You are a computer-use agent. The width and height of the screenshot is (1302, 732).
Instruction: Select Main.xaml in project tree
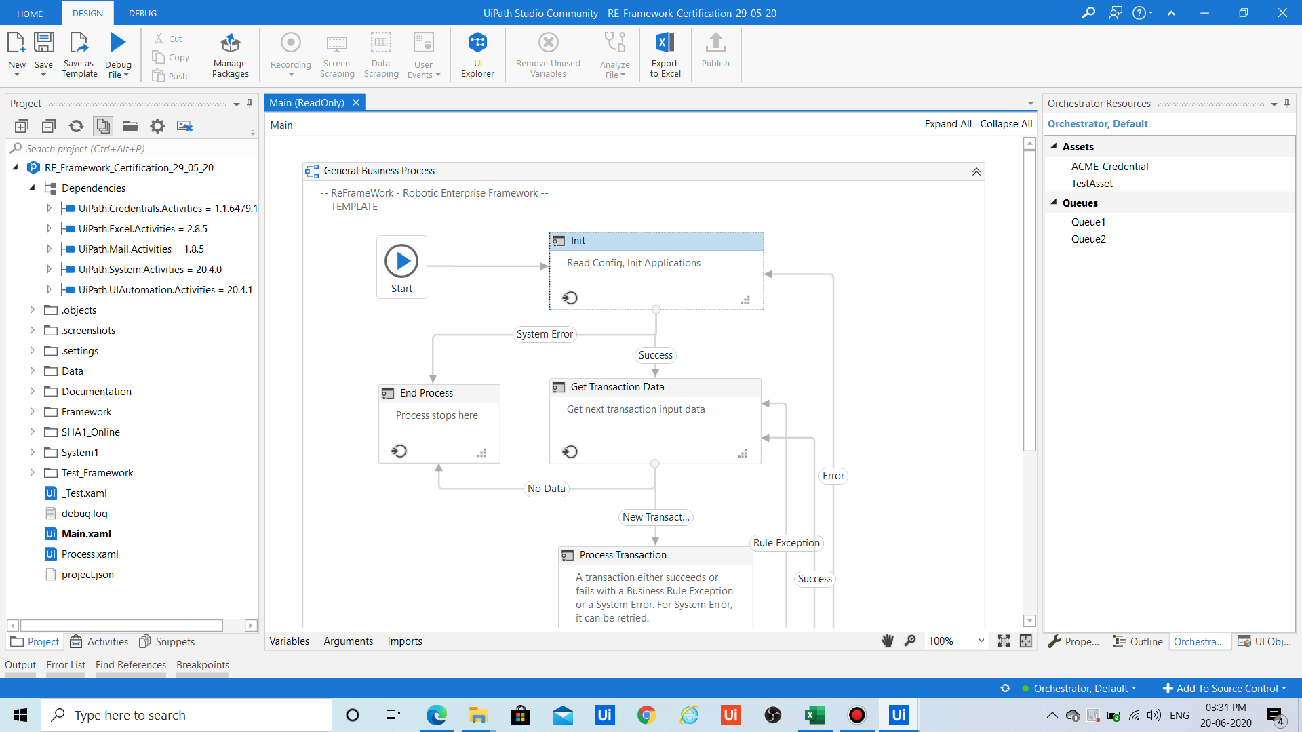coord(86,534)
